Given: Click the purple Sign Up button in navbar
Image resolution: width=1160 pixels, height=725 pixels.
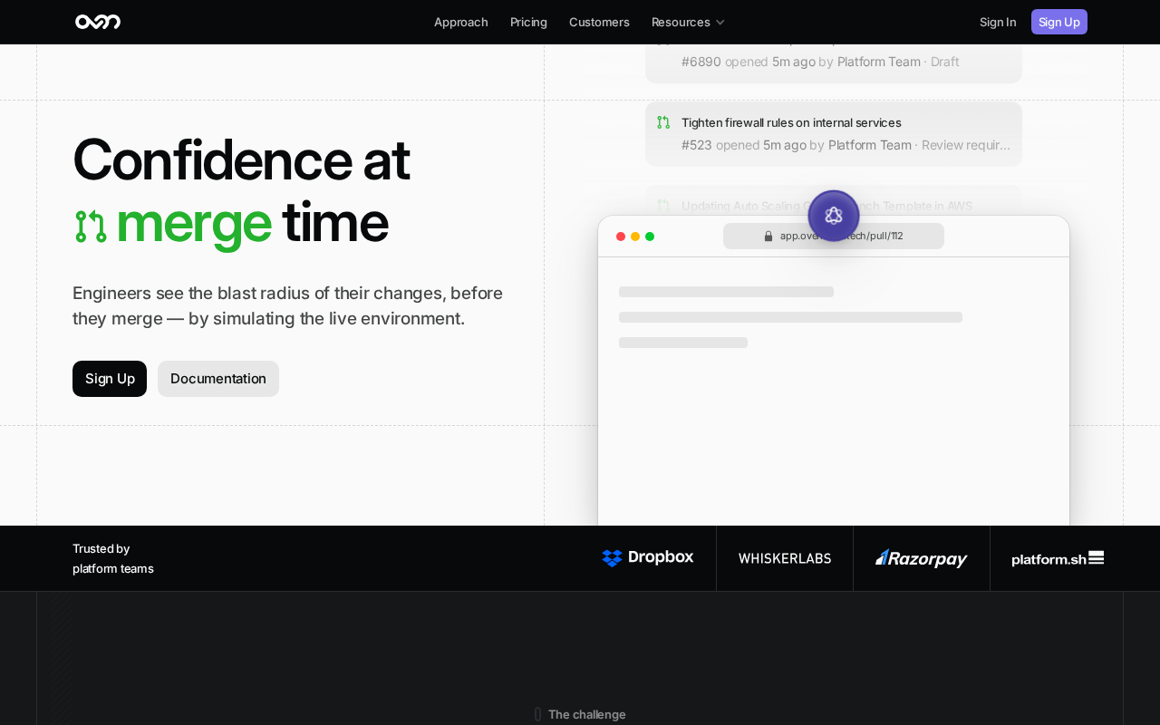Looking at the screenshot, I should pyautogui.click(x=1059, y=22).
